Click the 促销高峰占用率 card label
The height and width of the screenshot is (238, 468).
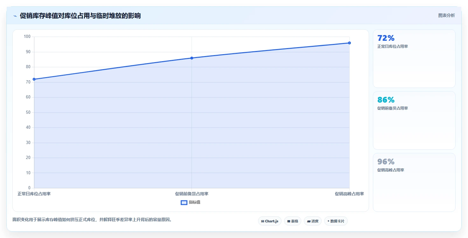coord(391,170)
